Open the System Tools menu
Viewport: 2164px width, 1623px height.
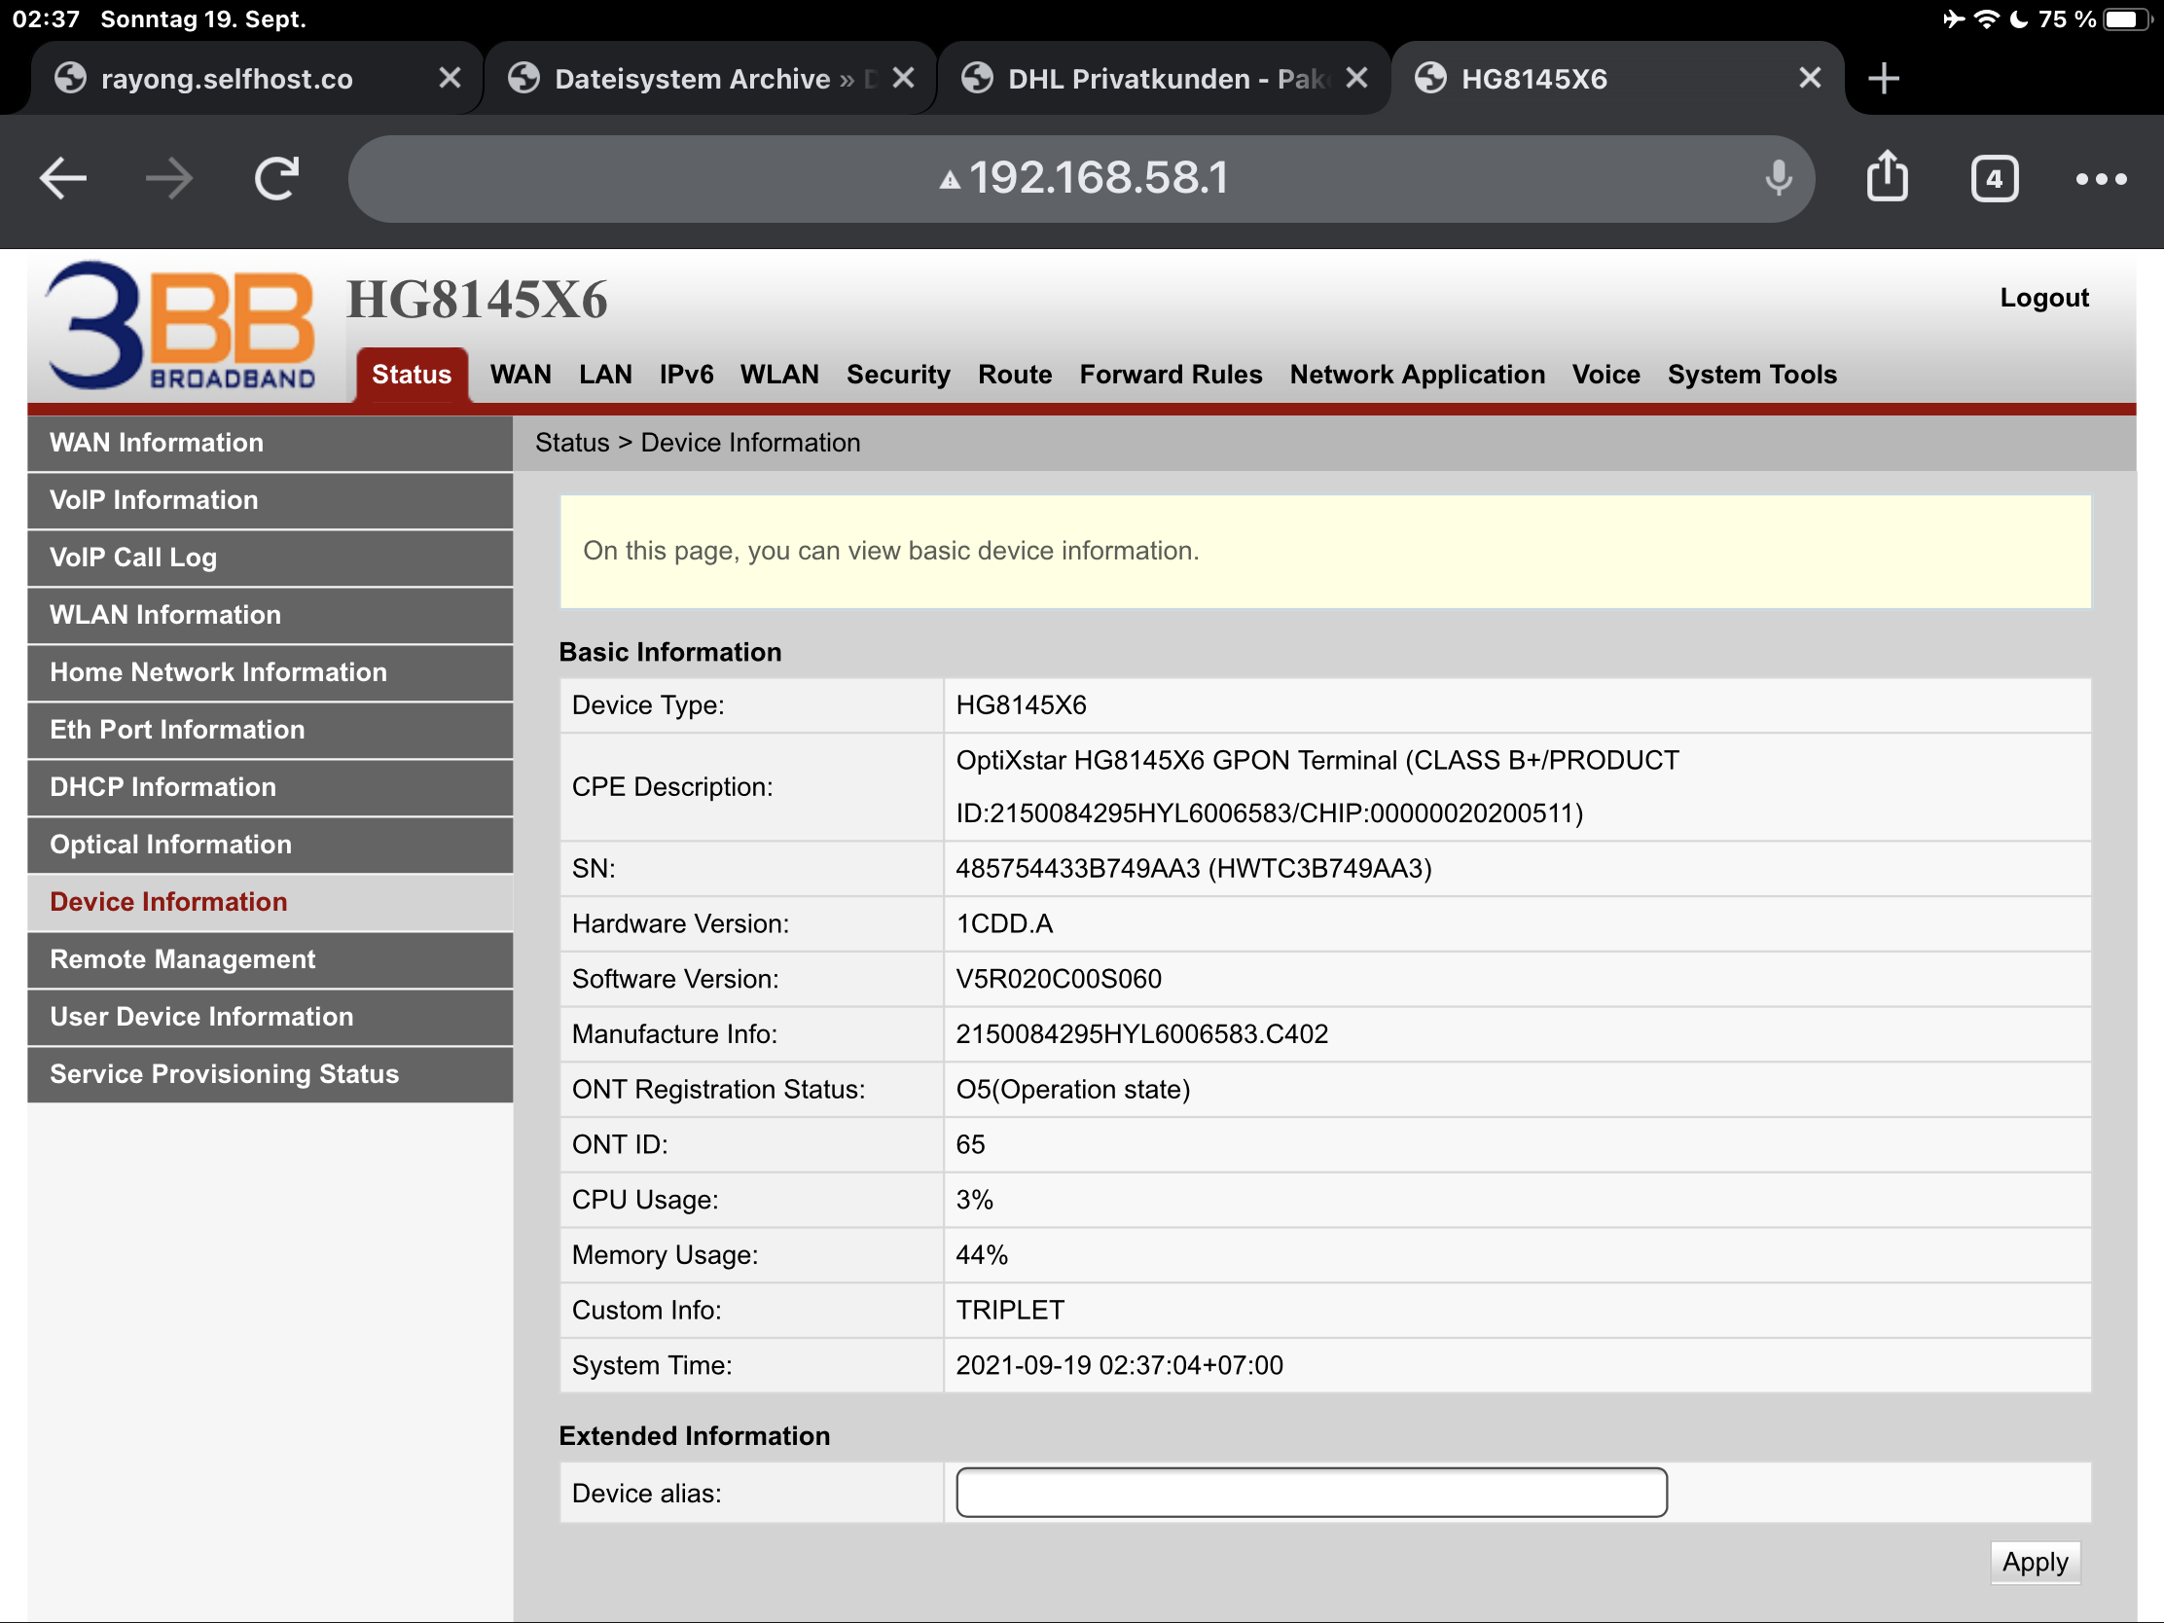point(1751,375)
